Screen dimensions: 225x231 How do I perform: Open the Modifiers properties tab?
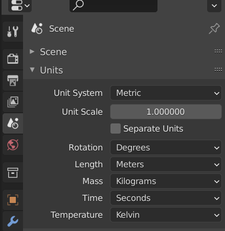tap(13, 221)
